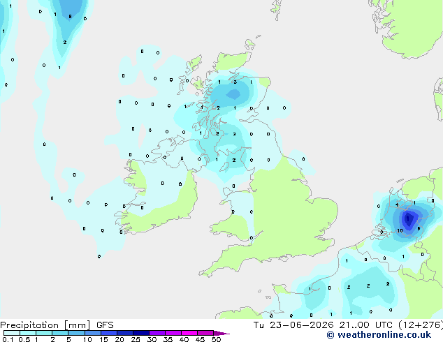The height and width of the screenshot is (342, 443).
Task: Click the 'GFS' model label
Action: [105, 325]
